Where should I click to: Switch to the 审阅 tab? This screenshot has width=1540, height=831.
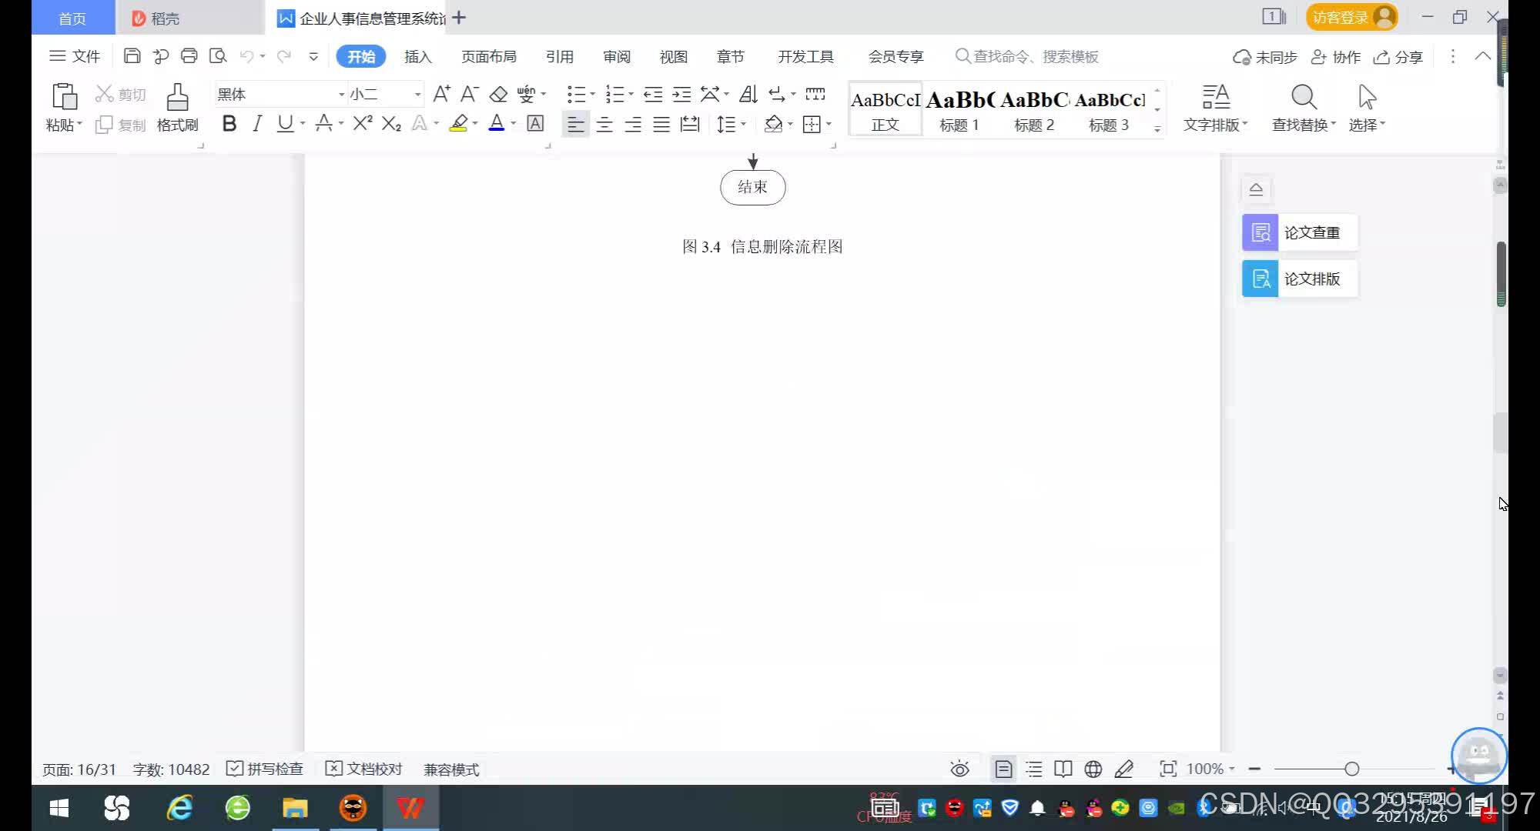617,56
